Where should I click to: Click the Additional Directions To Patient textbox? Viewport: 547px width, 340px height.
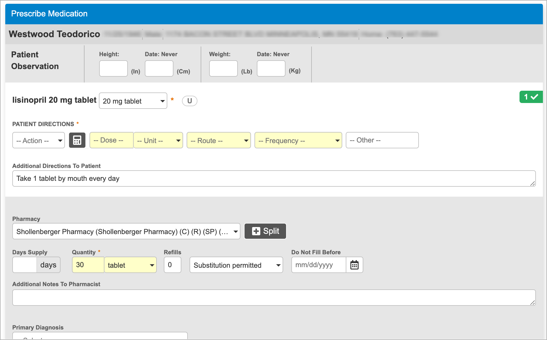[x=274, y=178]
